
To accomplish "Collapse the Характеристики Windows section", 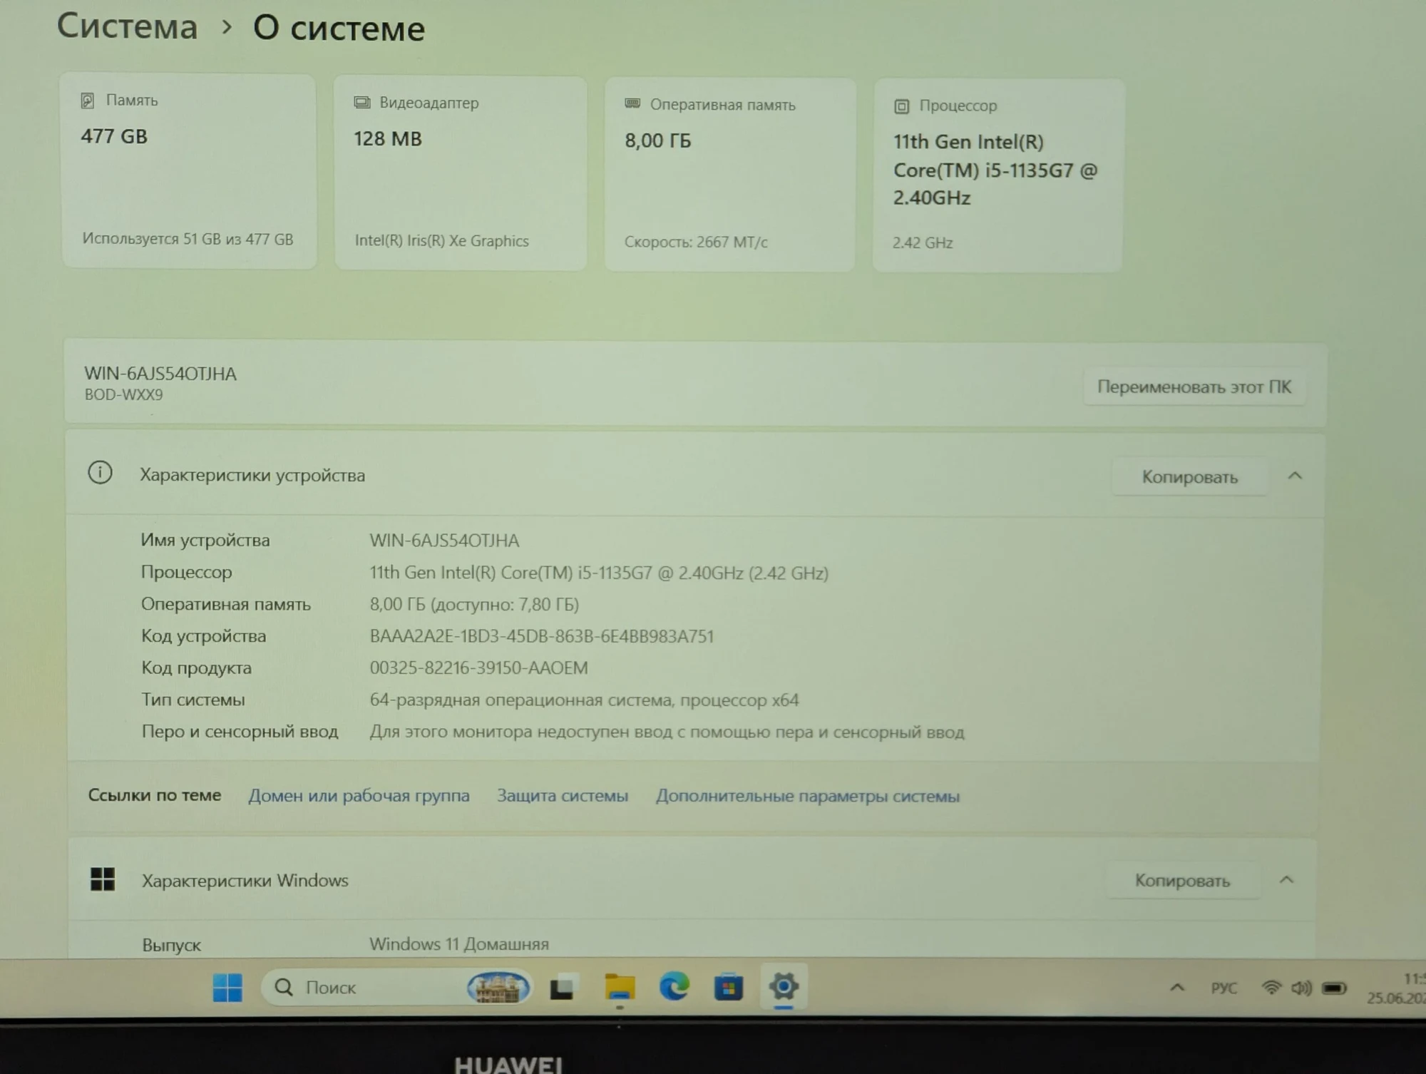I will tap(1287, 880).
